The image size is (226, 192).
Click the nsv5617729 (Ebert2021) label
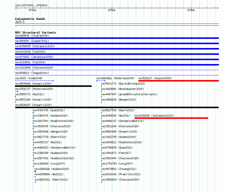coord(50,137)
